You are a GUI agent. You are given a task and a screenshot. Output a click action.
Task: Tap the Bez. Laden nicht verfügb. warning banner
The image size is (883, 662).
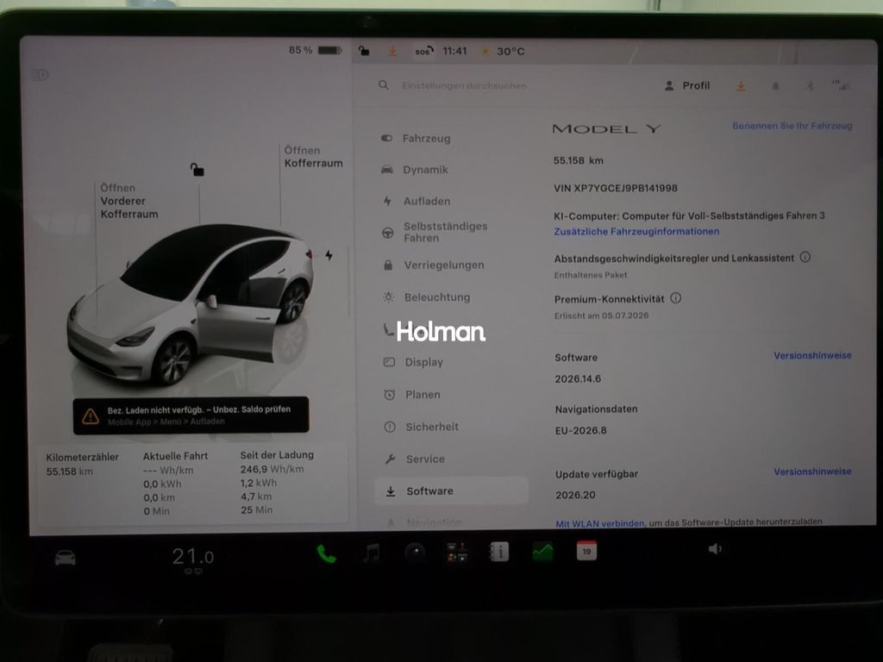(191, 415)
